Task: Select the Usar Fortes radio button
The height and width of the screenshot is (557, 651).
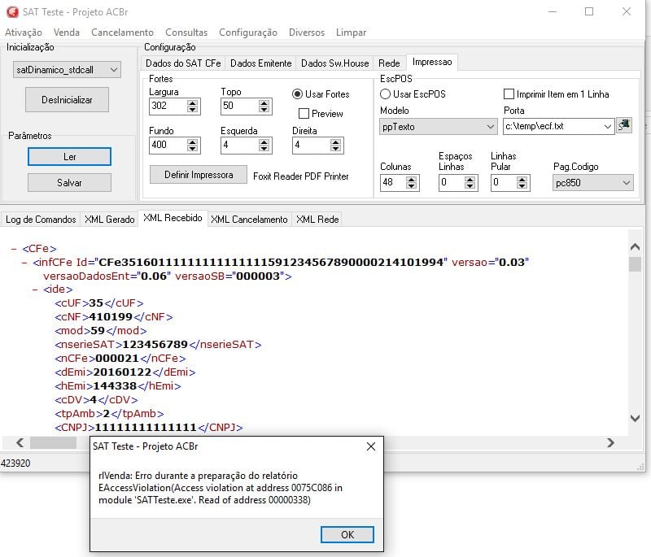Action: (297, 94)
